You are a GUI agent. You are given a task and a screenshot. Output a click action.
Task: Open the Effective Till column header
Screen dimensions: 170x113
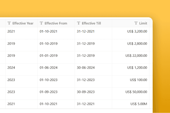(93, 23)
